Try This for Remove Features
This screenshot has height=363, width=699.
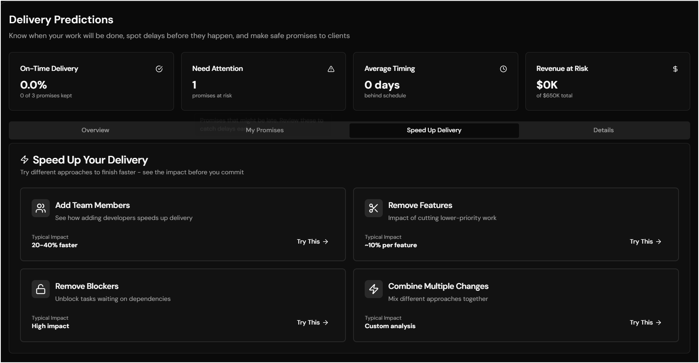point(645,242)
